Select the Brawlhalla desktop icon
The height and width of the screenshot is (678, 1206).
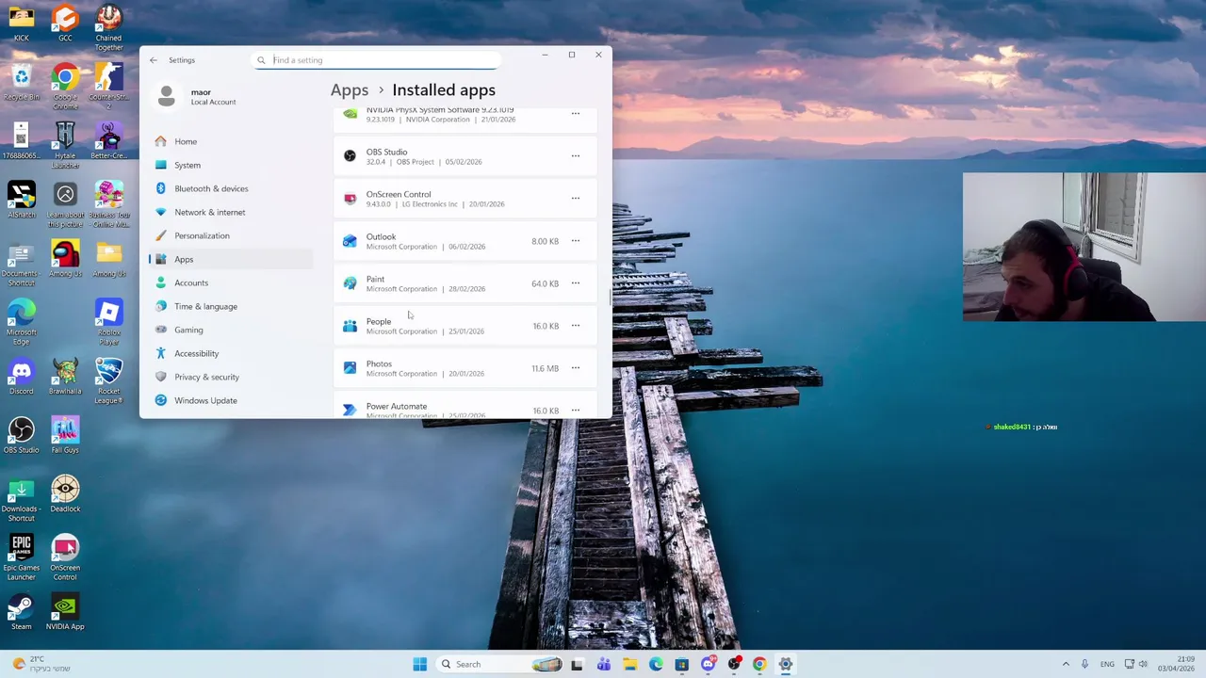tap(65, 377)
